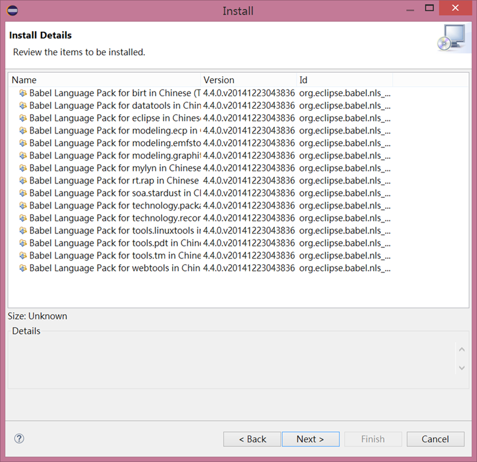Select 'Babel Language Pack for tools.linuxtools' row name
The image size is (477, 462).
[x=115, y=230]
